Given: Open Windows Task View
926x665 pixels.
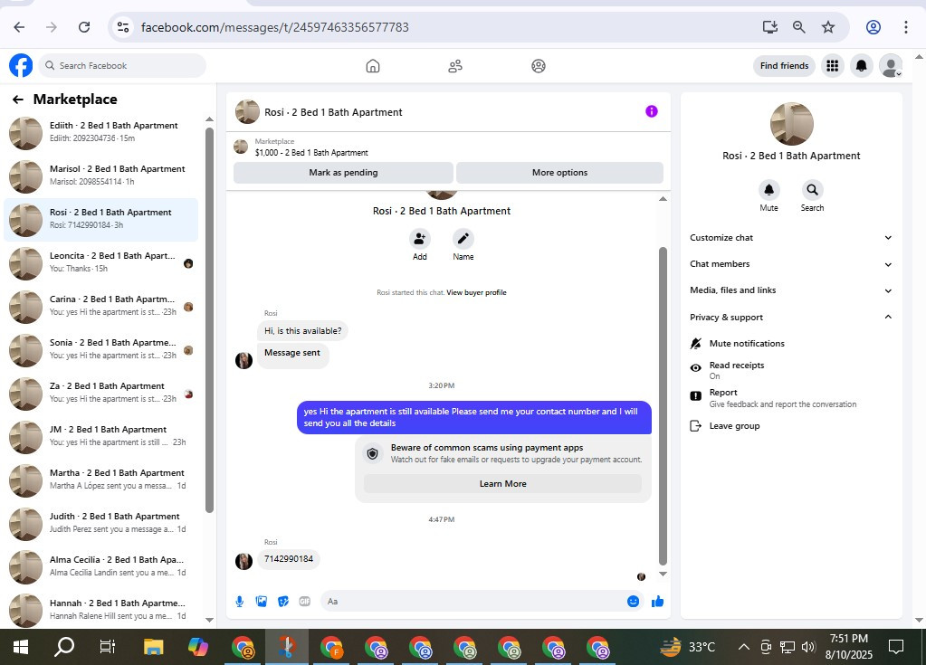Looking at the screenshot, I should click(x=108, y=647).
